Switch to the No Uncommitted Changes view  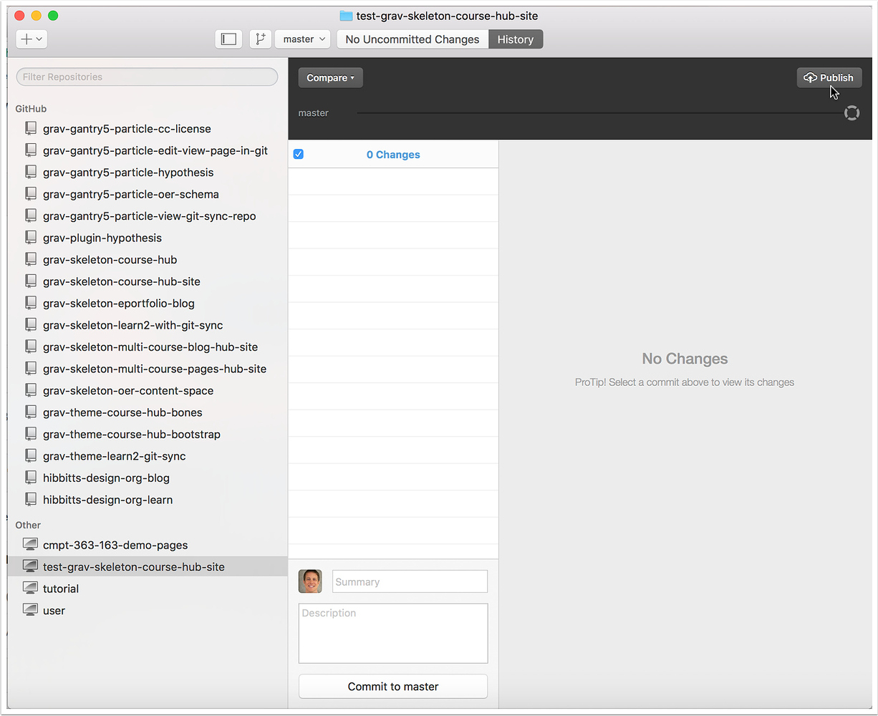(412, 39)
